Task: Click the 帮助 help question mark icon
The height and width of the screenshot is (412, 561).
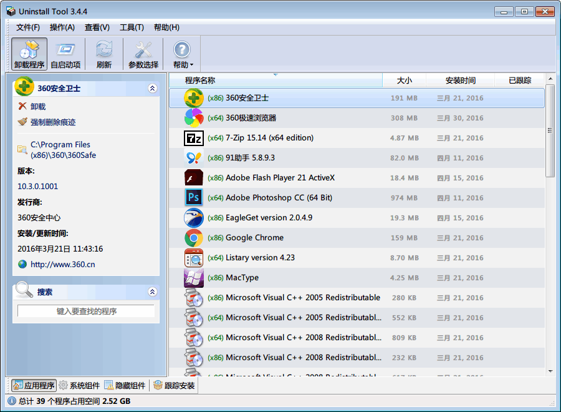Action: 182,50
